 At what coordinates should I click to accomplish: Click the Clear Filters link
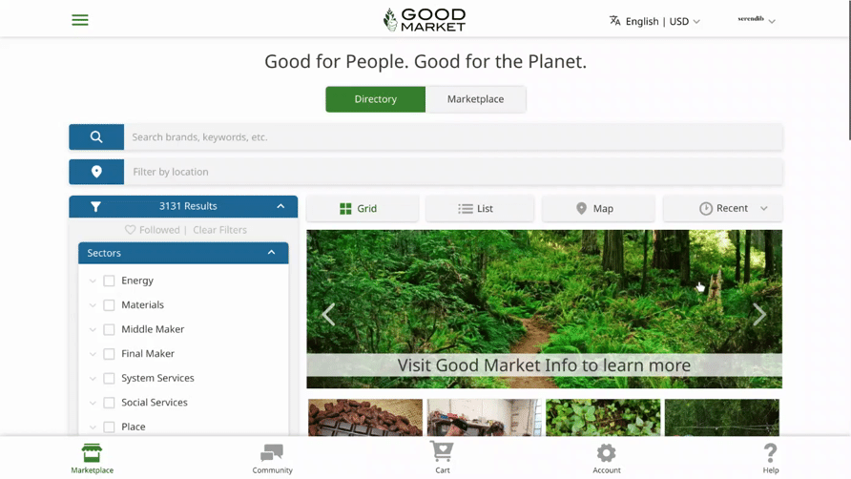(219, 230)
